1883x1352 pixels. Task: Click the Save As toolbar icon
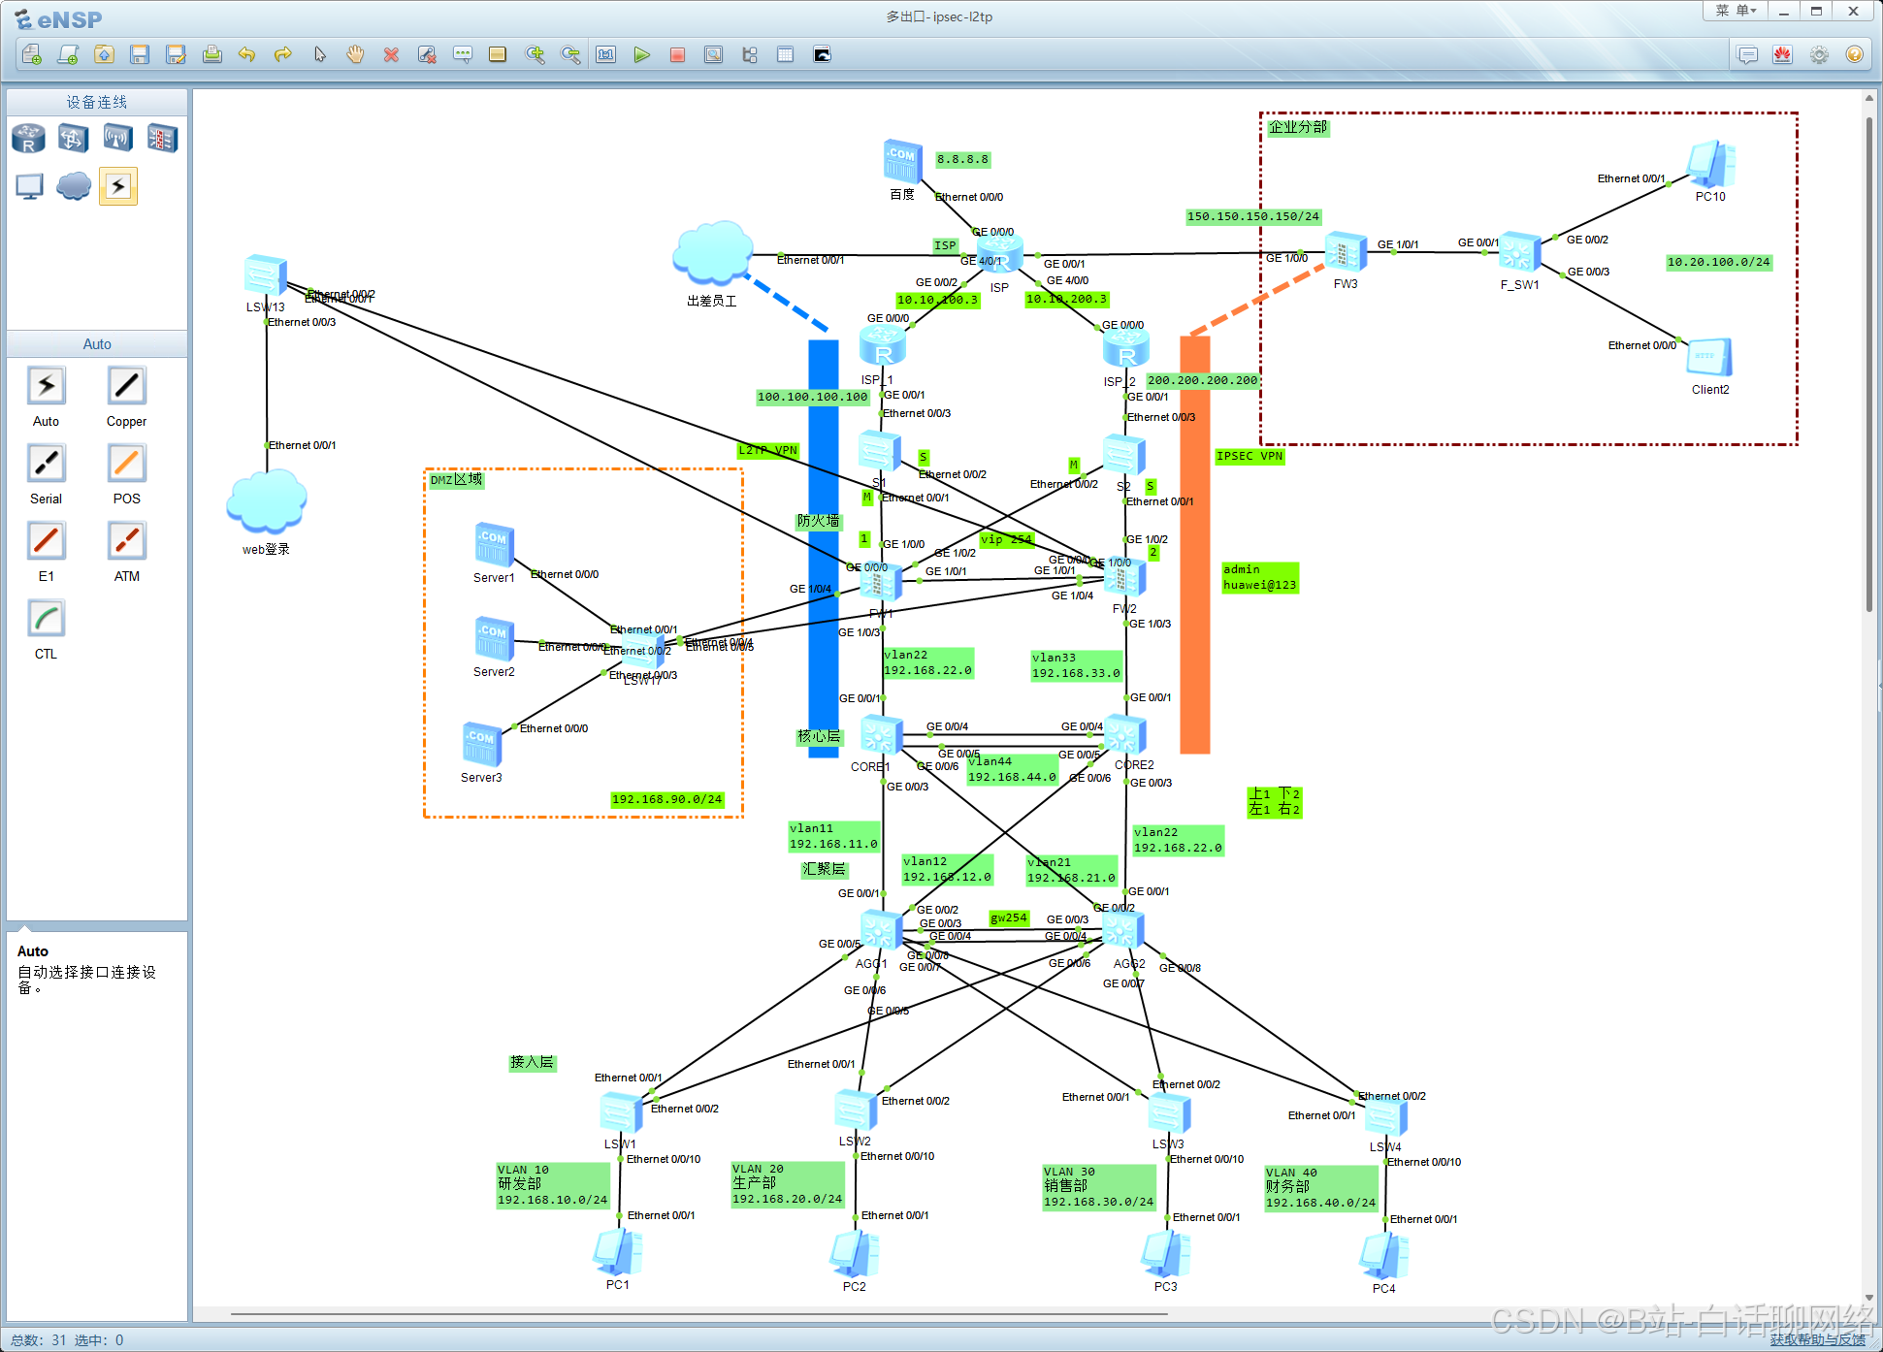point(176,54)
